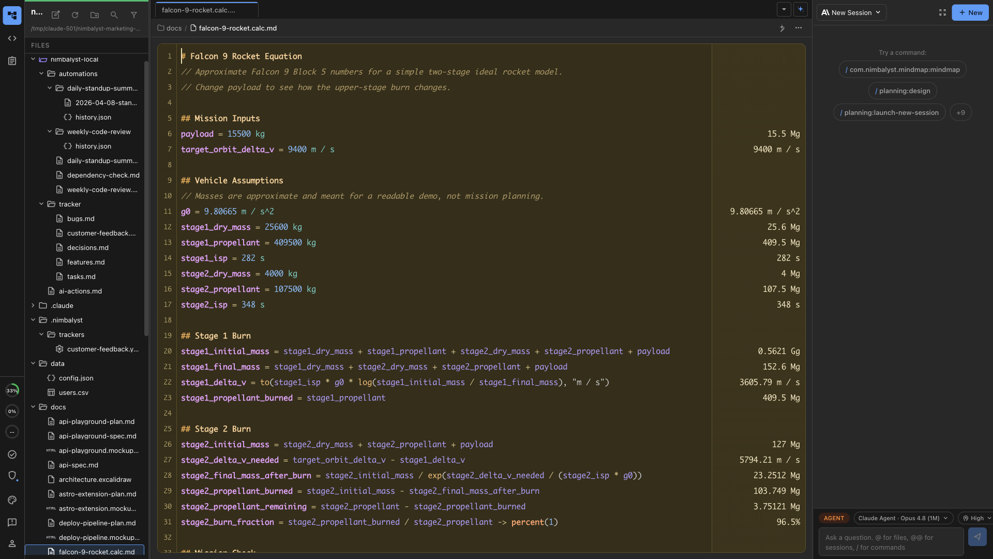Viewport: 993px width, 559px height.
Task: Open the 2026-04-08-stan... file
Action: (106, 102)
